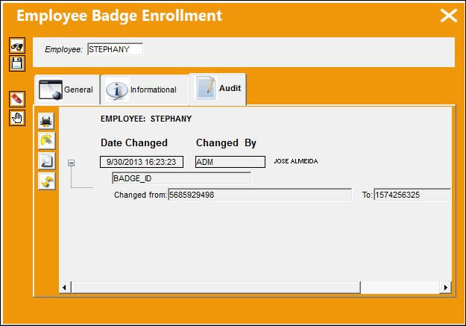Click the binoculars search icon

17,46
